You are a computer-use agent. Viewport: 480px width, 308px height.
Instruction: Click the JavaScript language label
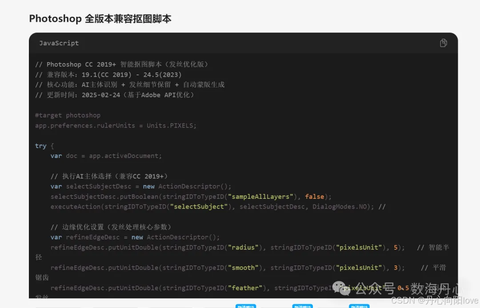coord(59,43)
